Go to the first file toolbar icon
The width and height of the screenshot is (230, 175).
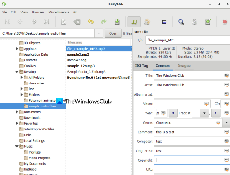[x=7, y=22]
